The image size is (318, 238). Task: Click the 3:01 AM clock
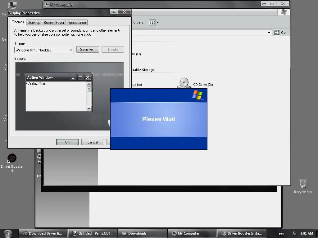307,233
